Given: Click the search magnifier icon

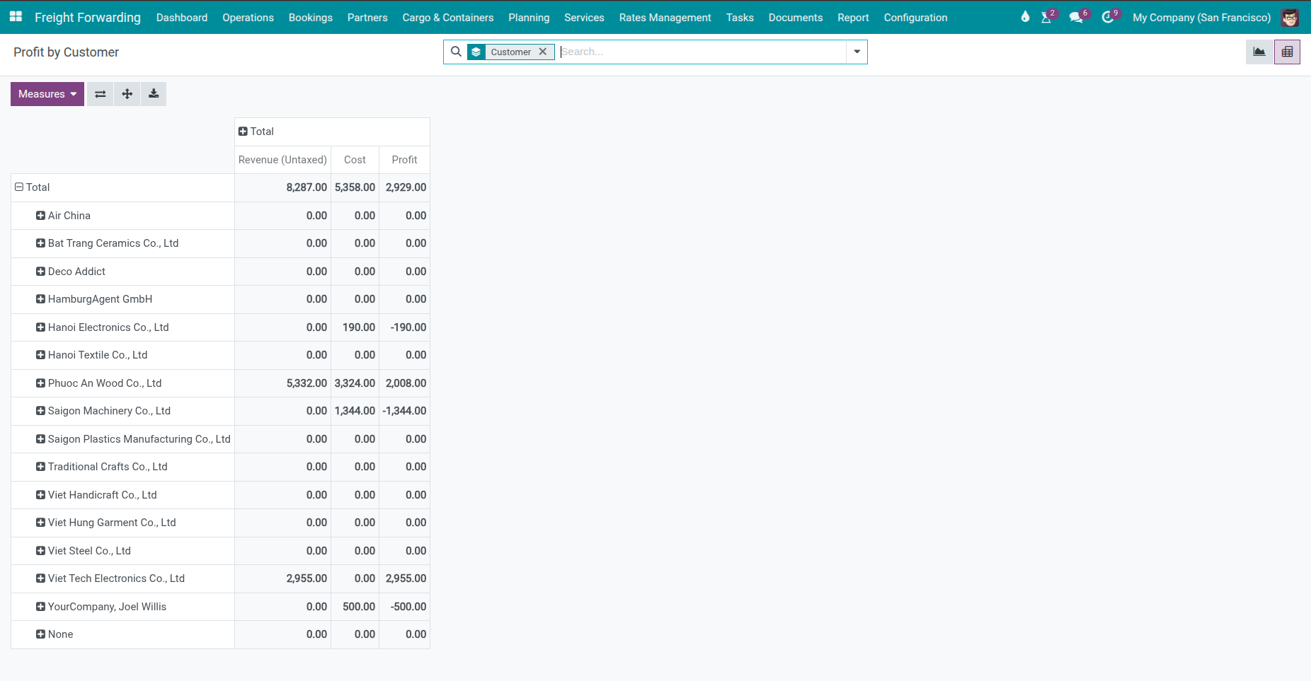Looking at the screenshot, I should [x=456, y=52].
